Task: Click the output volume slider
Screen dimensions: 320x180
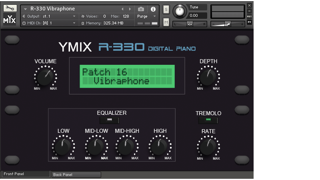Action: tap(228, 24)
